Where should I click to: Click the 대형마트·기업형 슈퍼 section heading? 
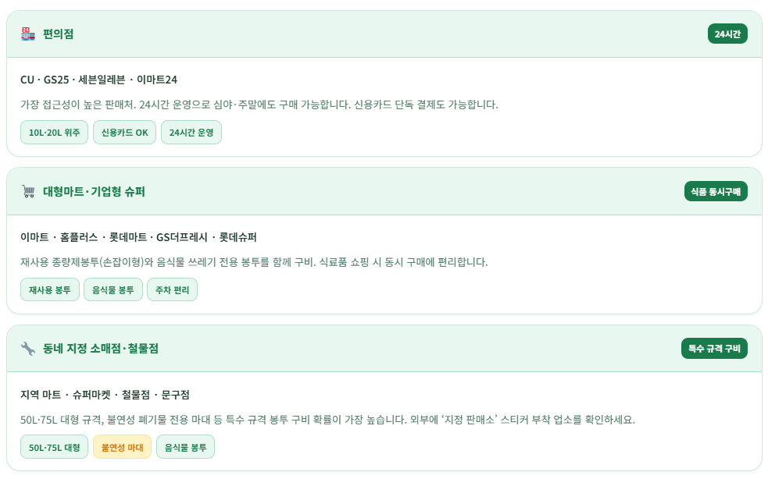pos(94,192)
